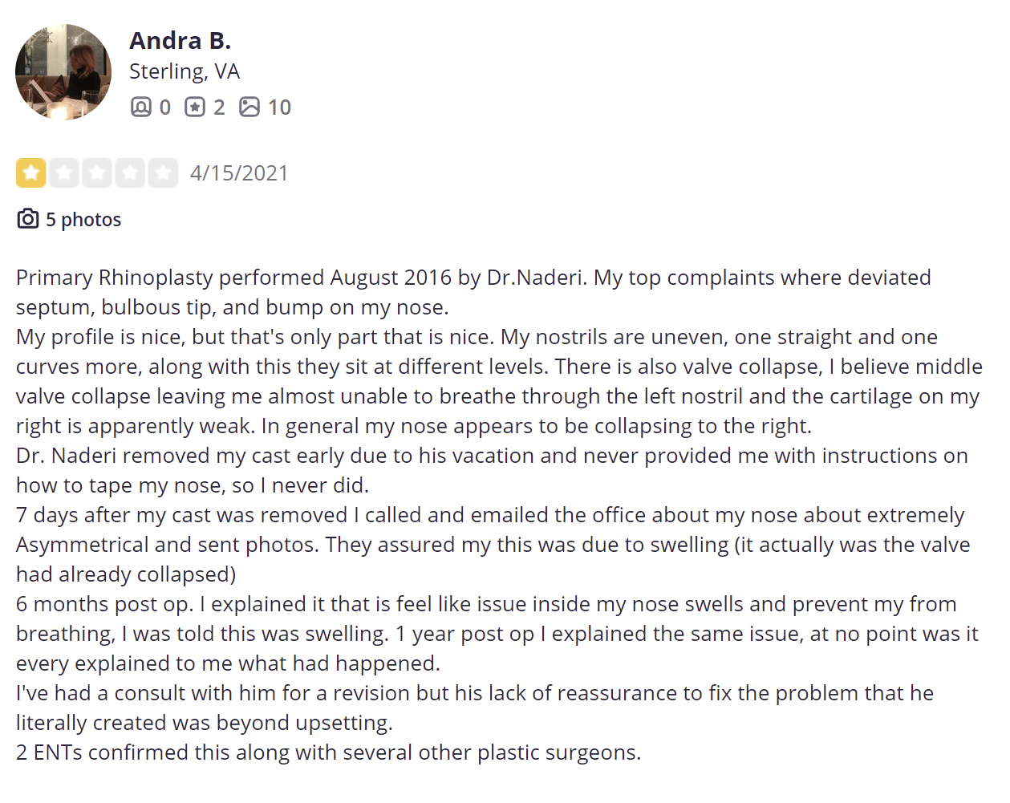The image size is (1010, 803).
Task: Click the review count number 2
Action: click(x=219, y=107)
